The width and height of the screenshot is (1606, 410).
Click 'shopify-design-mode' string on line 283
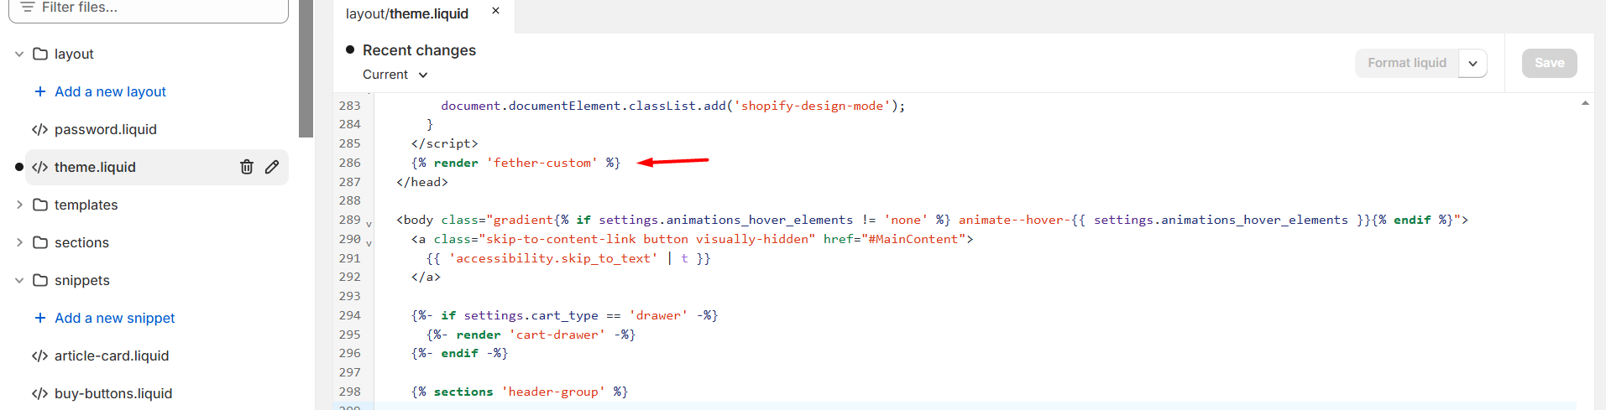[812, 106]
